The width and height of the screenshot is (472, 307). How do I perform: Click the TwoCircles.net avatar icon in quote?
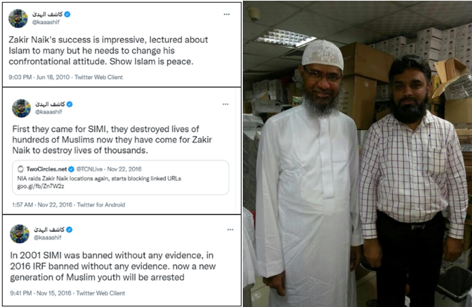click(20, 169)
